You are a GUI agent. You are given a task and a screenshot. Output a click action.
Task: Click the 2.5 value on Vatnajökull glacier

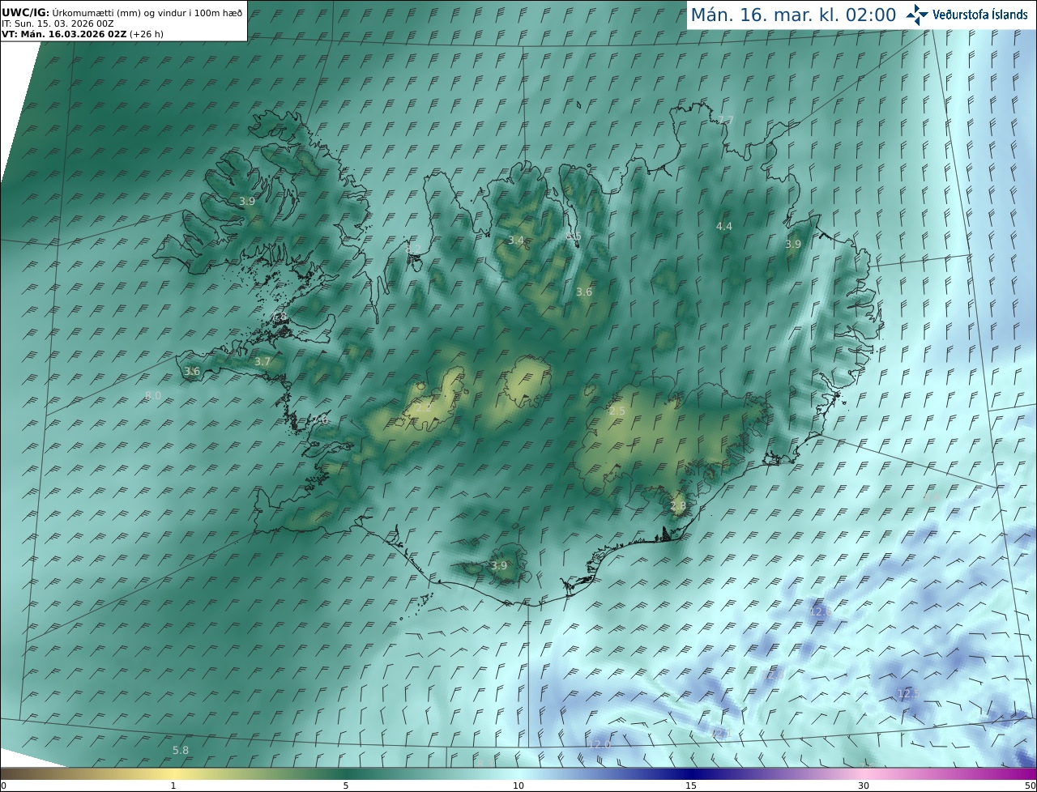[617, 411]
